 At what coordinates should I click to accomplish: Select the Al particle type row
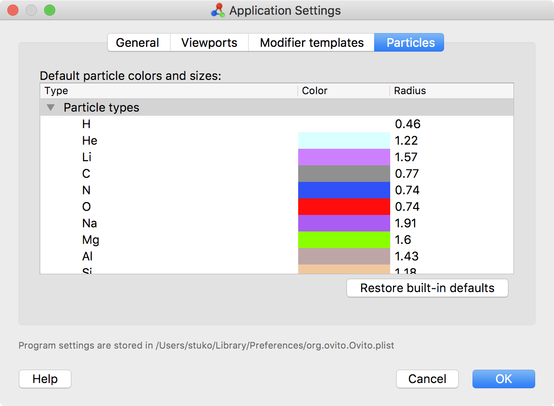click(x=87, y=256)
